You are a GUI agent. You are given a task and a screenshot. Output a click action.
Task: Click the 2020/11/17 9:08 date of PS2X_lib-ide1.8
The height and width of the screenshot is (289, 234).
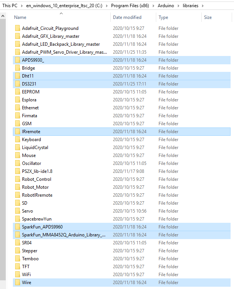129,171
